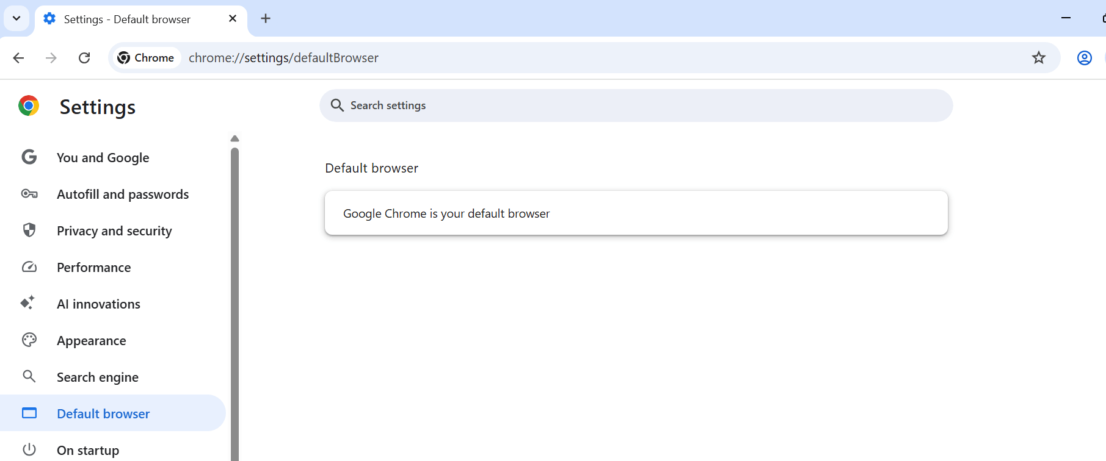The image size is (1106, 461).
Task: Click the address bar URL
Action: [x=283, y=58]
